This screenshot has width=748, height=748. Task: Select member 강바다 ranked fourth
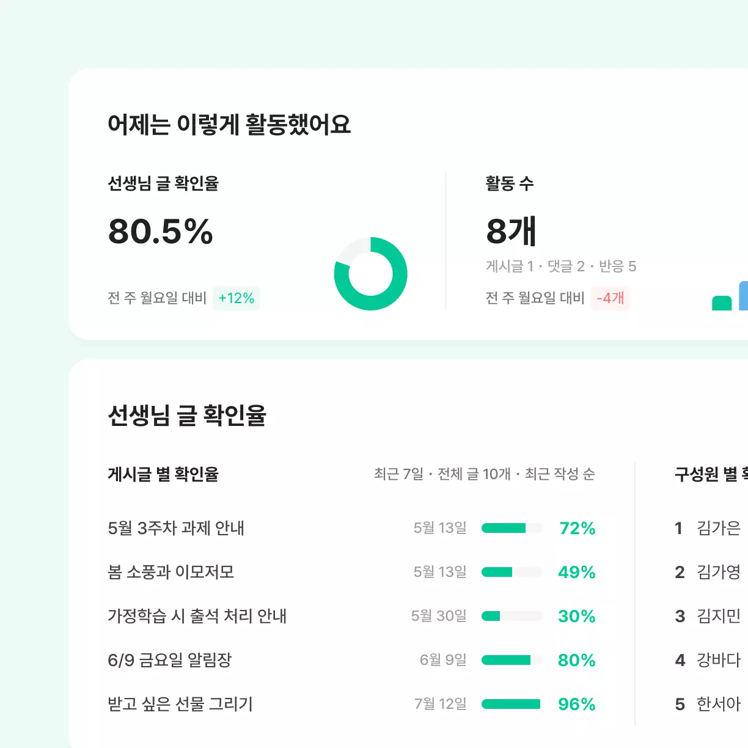(719, 660)
